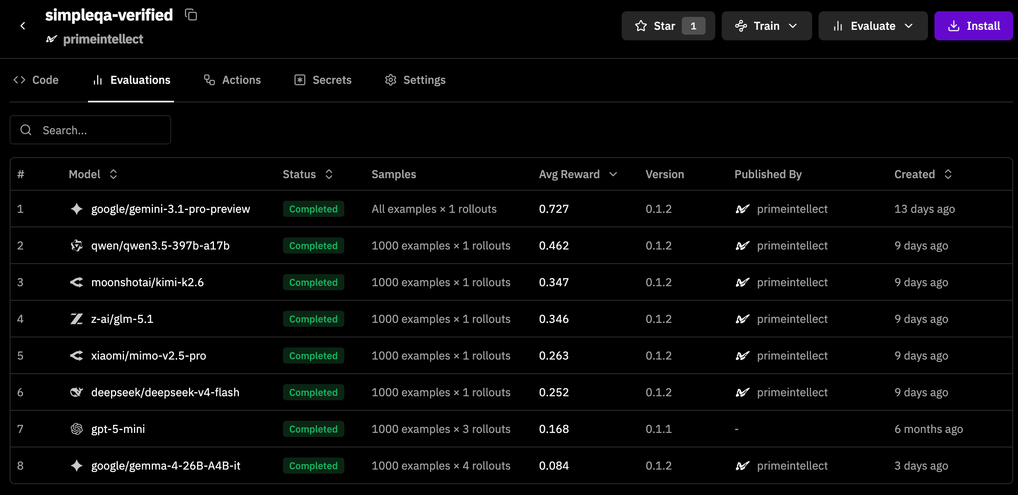Open the z-ai/glm-5.1 evaluation
Screen dimensions: 1018x495
tap(122, 319)
